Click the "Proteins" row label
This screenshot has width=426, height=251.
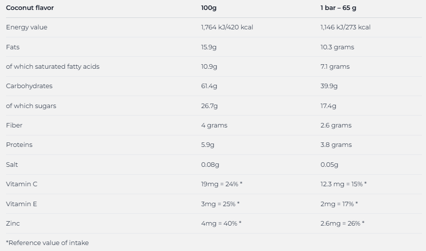tap(19, 145)
